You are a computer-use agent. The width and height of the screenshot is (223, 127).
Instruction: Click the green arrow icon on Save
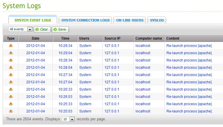[x=55, y=29]
